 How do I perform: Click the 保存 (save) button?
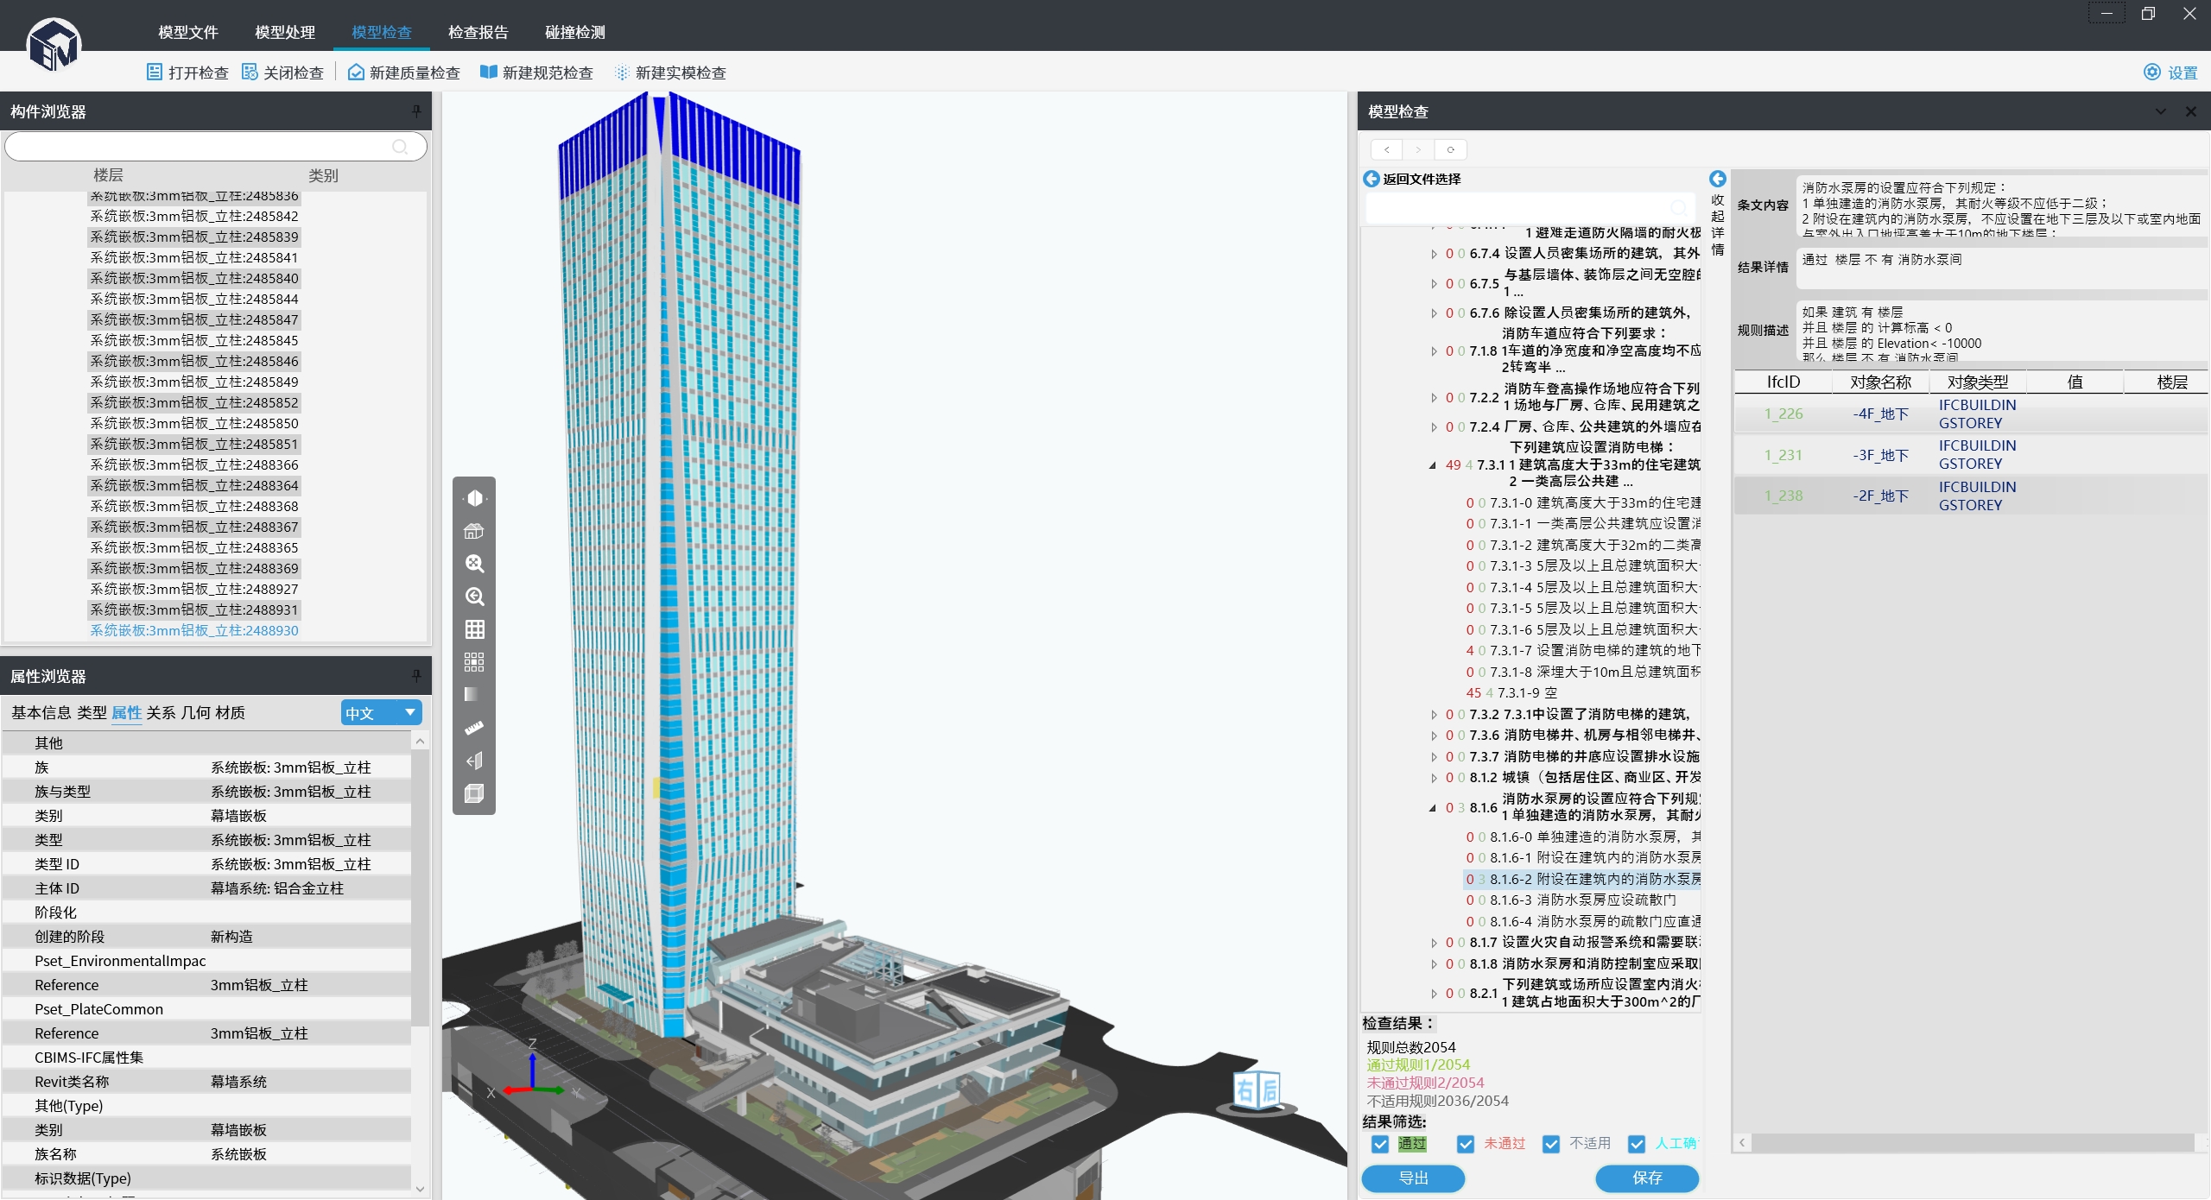point(1645,1178)
